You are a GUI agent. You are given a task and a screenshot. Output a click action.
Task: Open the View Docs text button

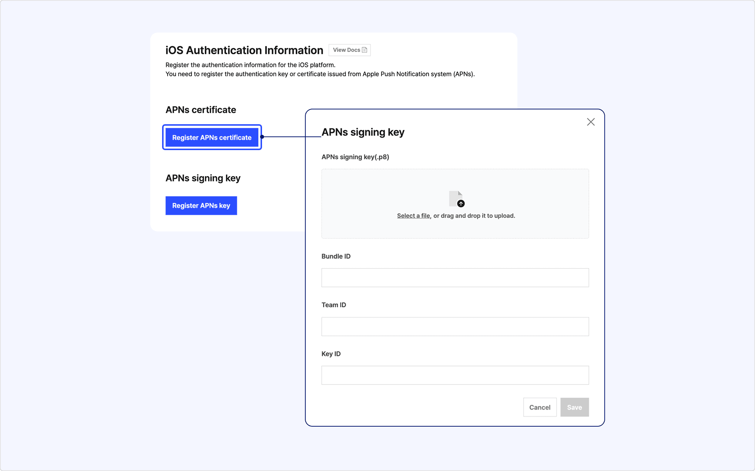346,50
